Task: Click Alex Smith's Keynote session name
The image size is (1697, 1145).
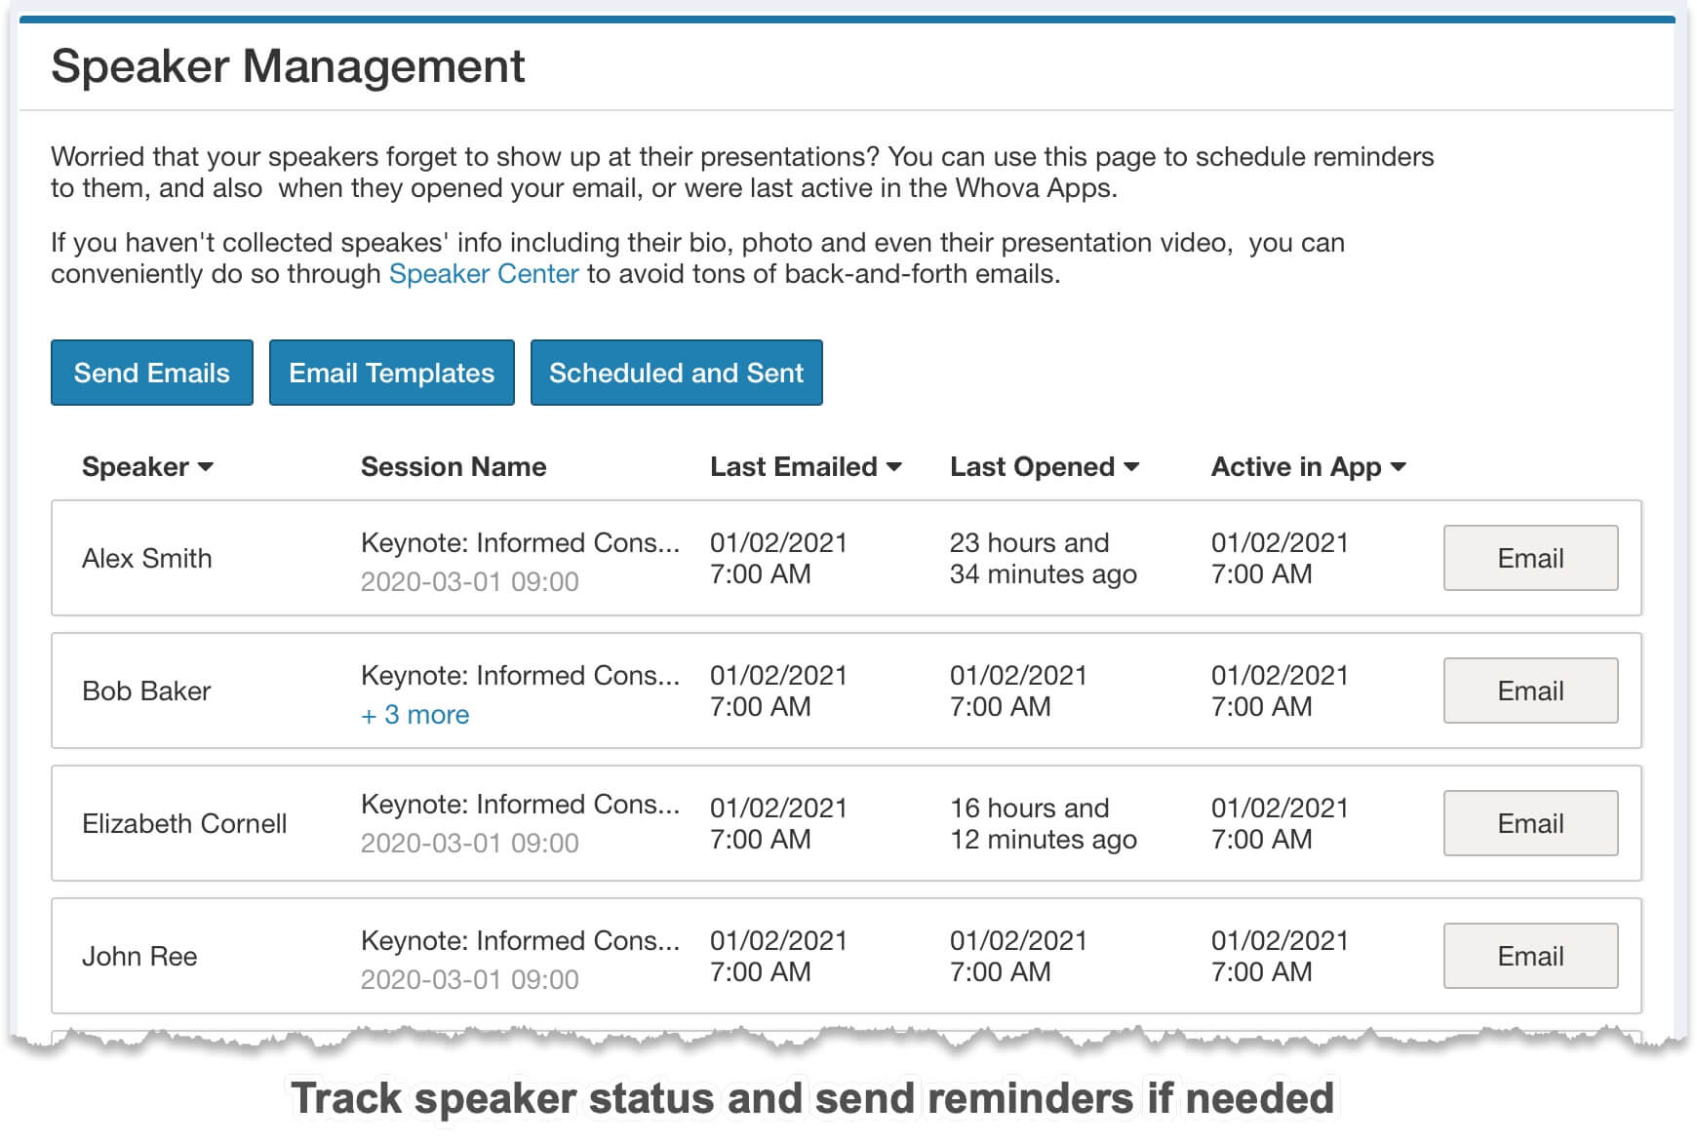Action: 520,542
